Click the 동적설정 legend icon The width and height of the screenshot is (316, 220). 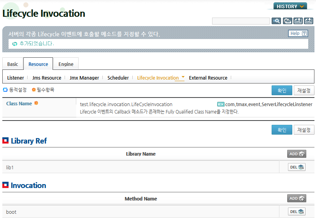(5, 90)
